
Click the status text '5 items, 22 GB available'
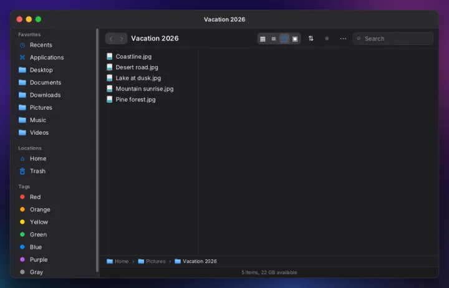click(269, 272)
